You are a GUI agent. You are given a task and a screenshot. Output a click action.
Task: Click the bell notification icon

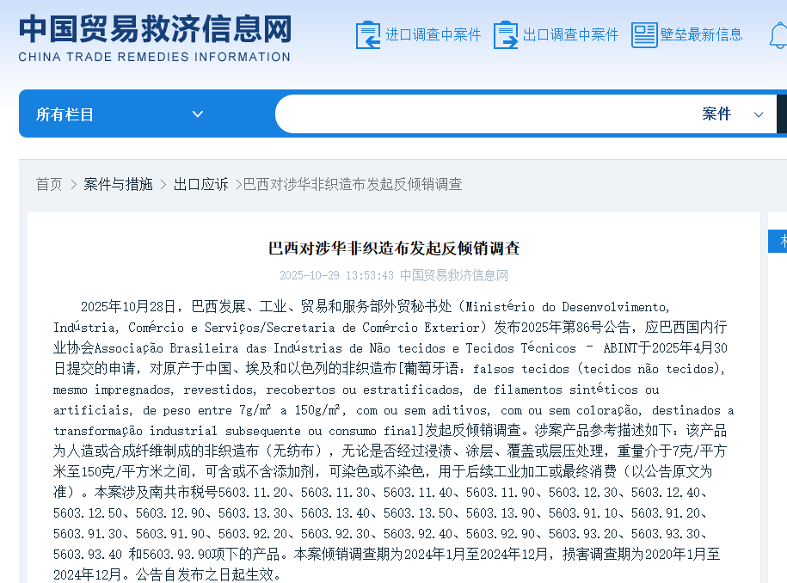tap(778, 36)
